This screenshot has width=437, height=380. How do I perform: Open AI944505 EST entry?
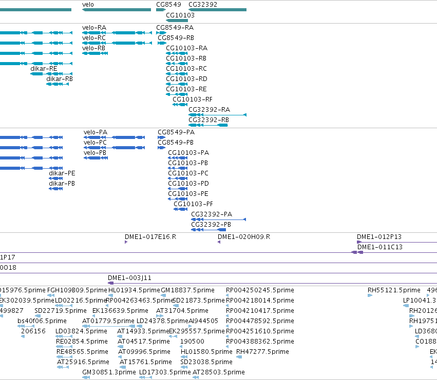(203, 321)
